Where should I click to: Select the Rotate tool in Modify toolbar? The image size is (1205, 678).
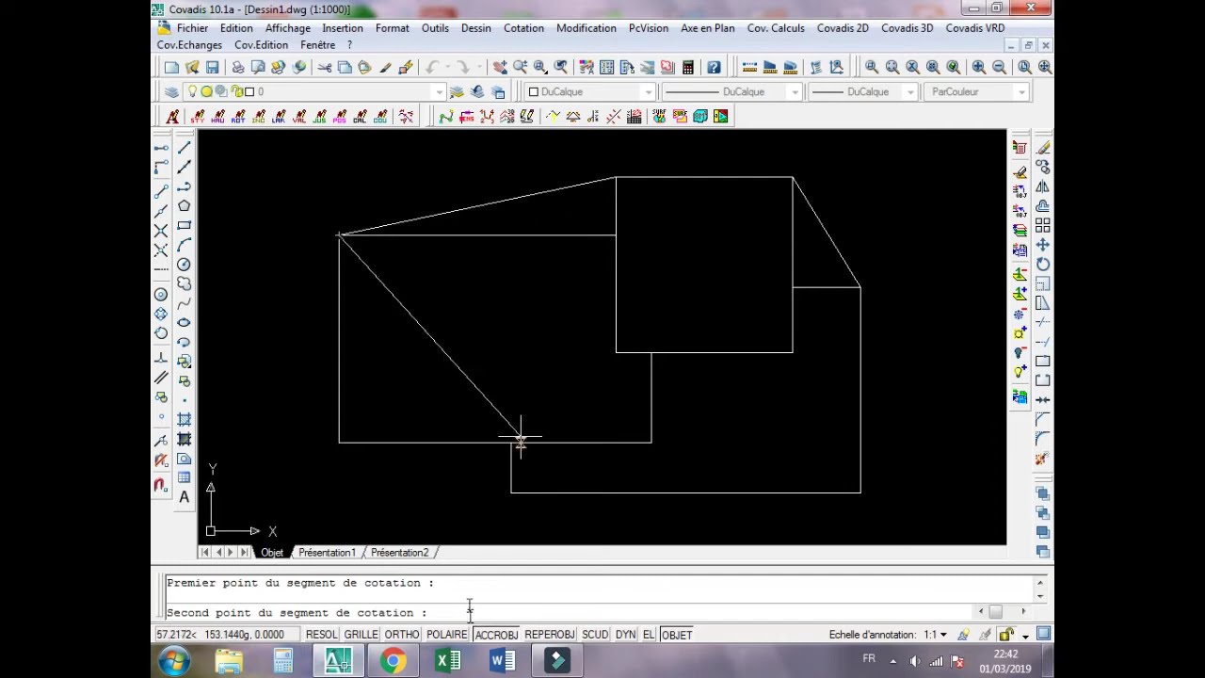pos(1043,265)
